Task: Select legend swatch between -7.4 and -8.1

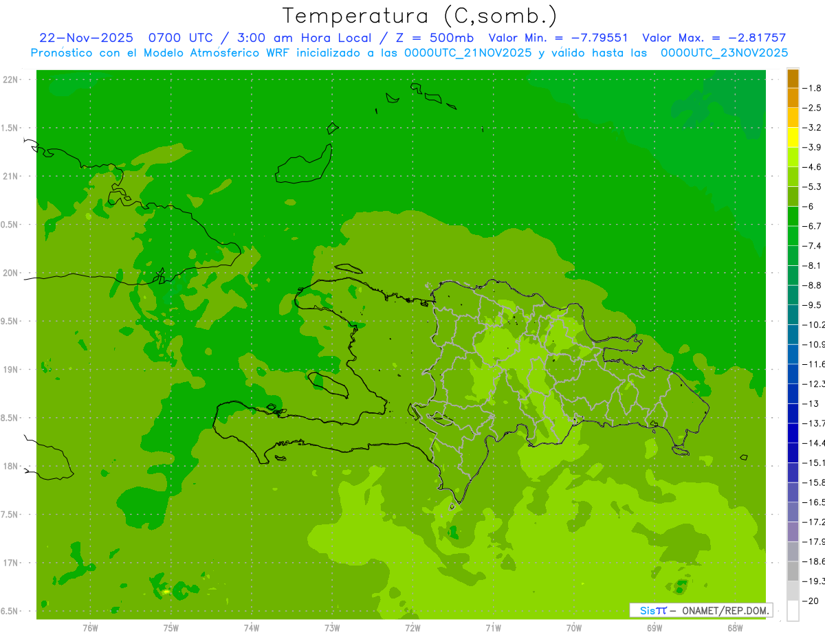Action: [793, 256]
